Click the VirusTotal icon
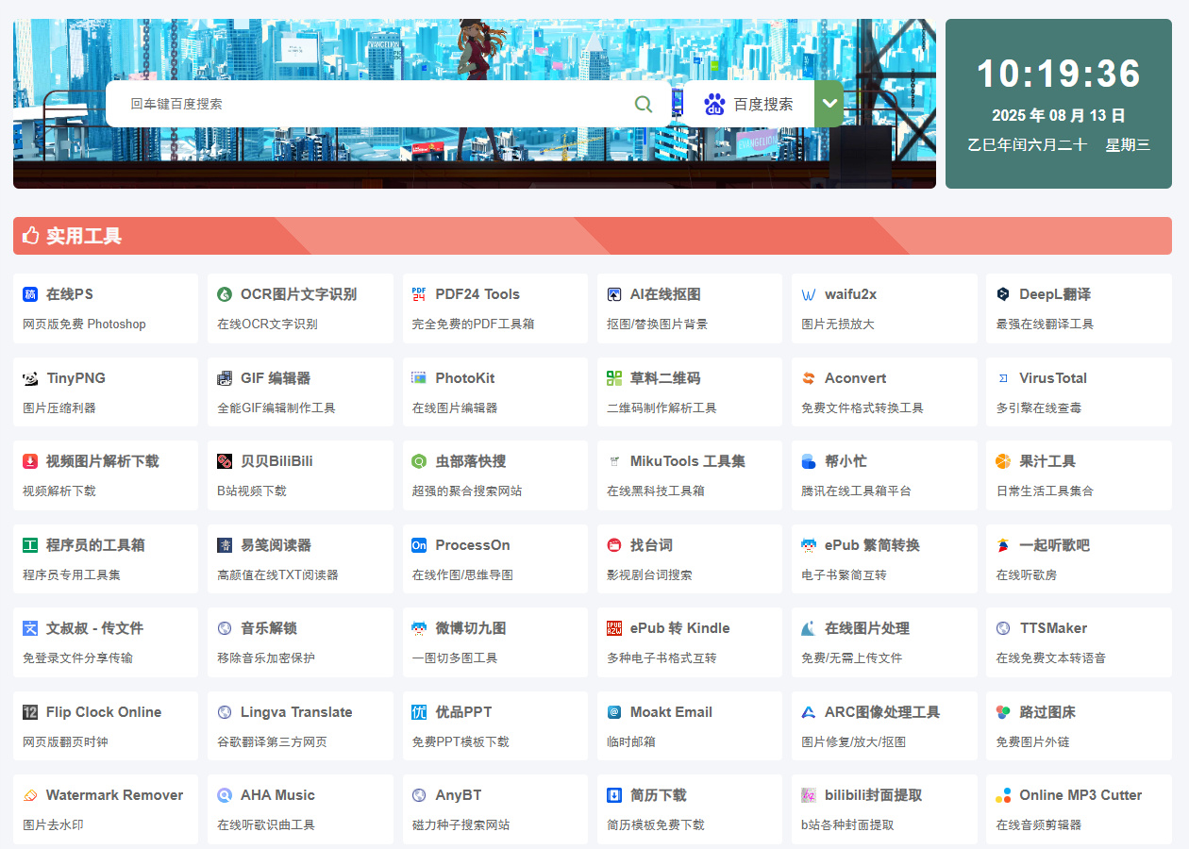 [x=1003, y=378]
